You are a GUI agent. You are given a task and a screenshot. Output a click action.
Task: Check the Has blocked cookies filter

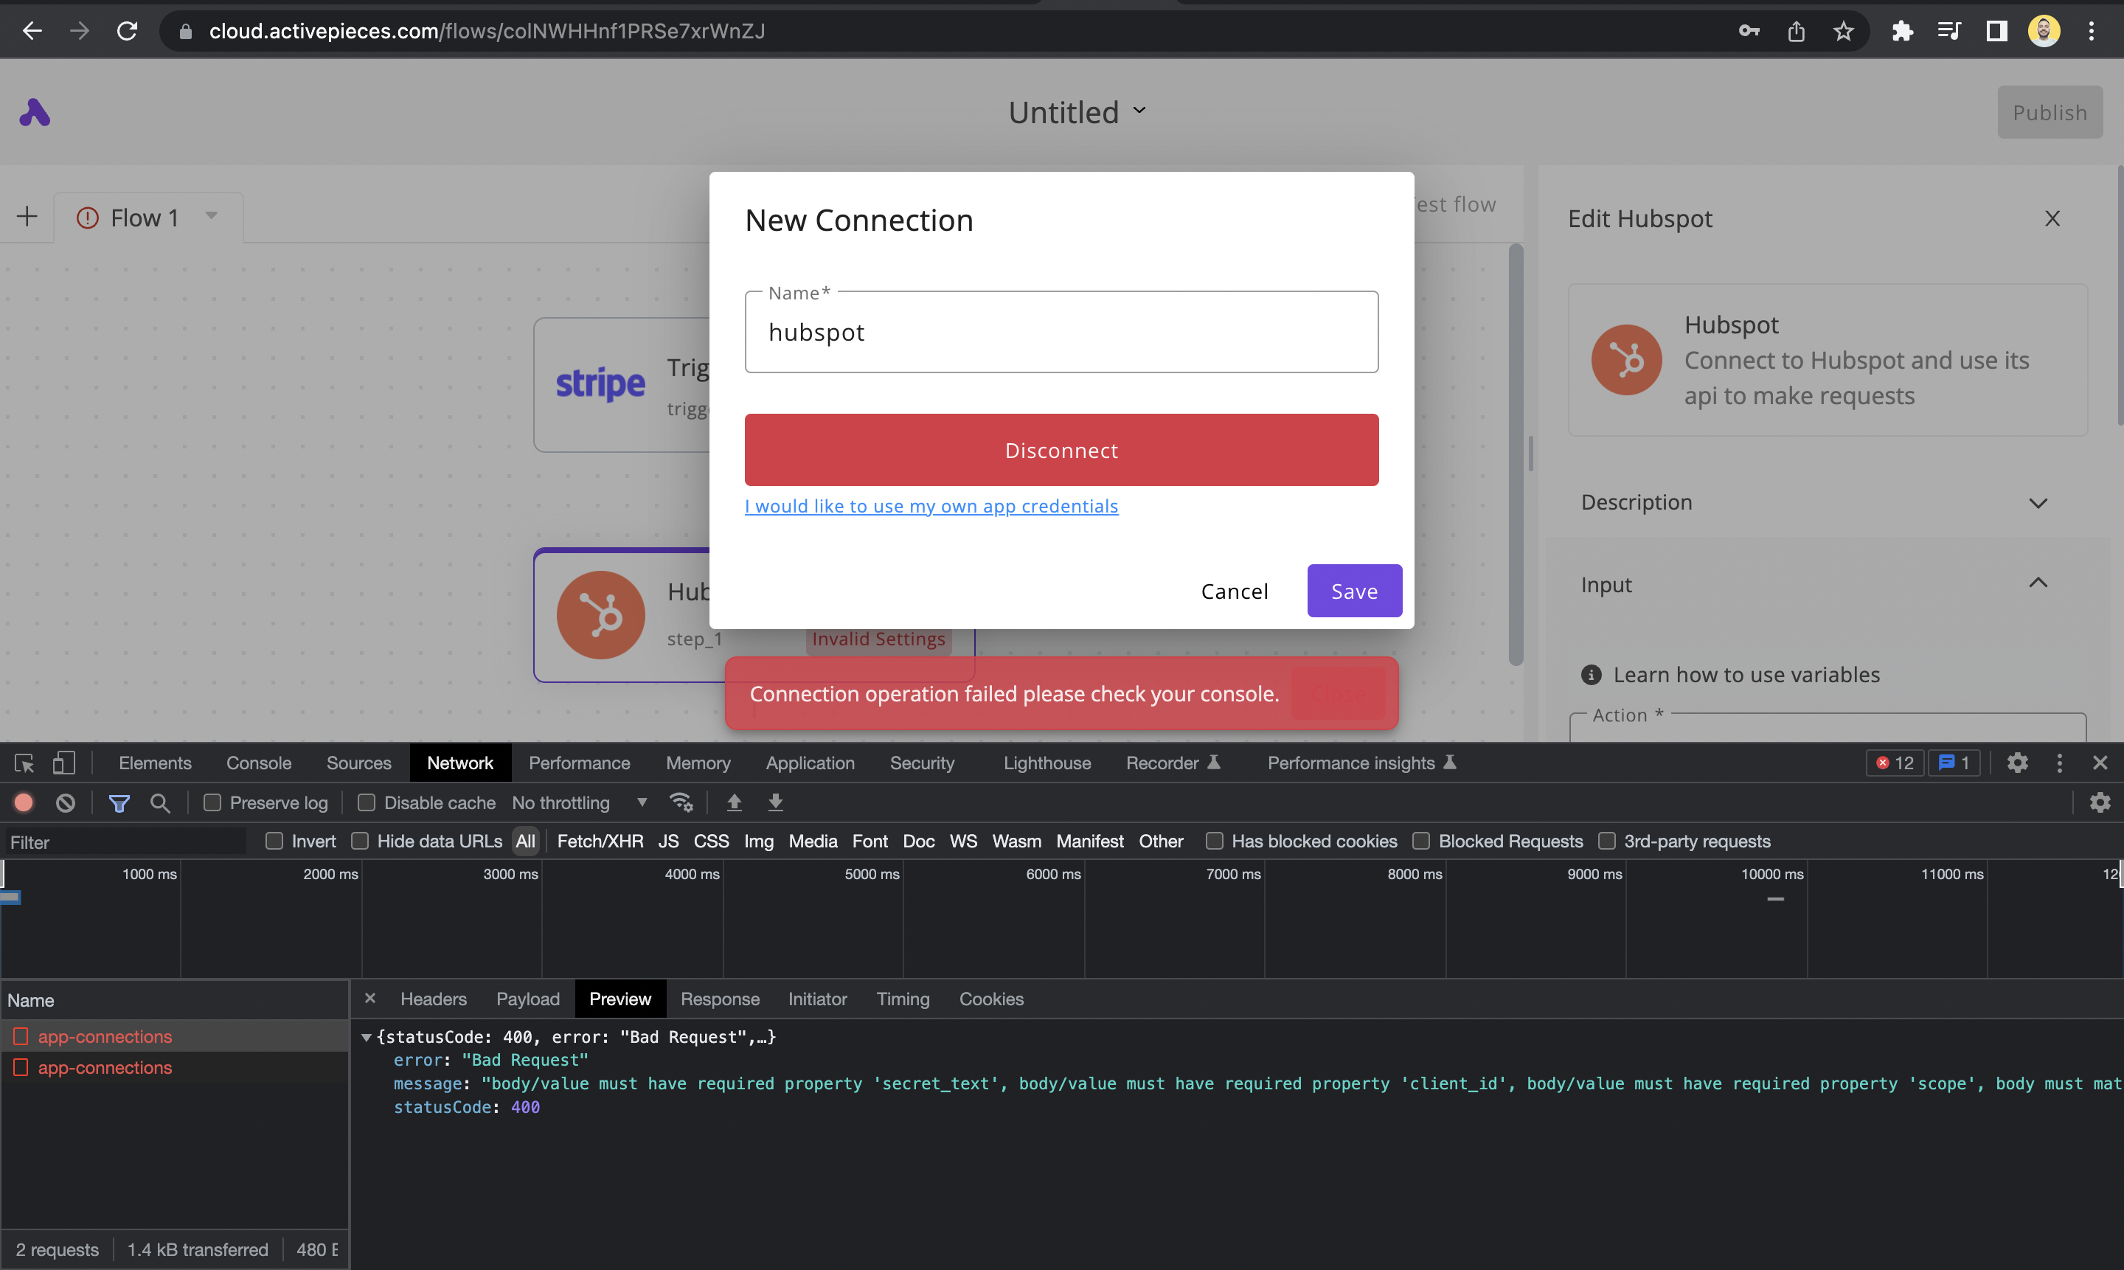coord(1215,842)
